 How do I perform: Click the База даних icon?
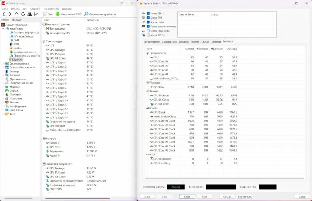pos(7,110)
